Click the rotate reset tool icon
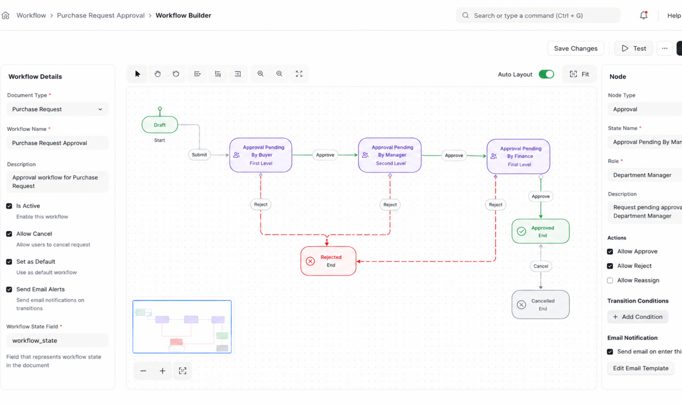 (x=176, y=74)
